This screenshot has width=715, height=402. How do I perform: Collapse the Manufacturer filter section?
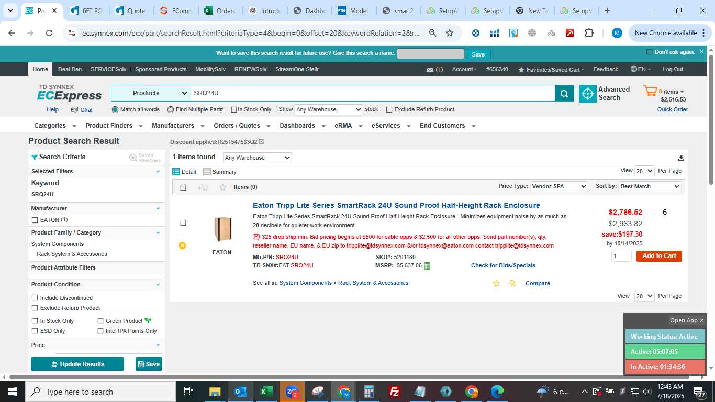[158, 209]
